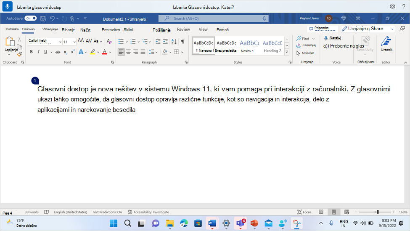Viewport: 410px width, 231px height.
Task: Toggle Superscript formatting
Action: pos(73,51)
